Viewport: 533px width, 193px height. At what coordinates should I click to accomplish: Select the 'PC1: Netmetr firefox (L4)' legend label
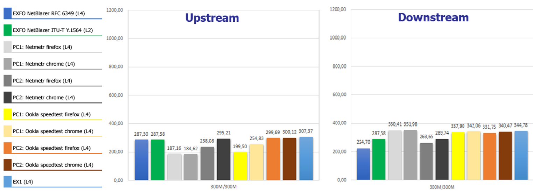coord(42,47)
